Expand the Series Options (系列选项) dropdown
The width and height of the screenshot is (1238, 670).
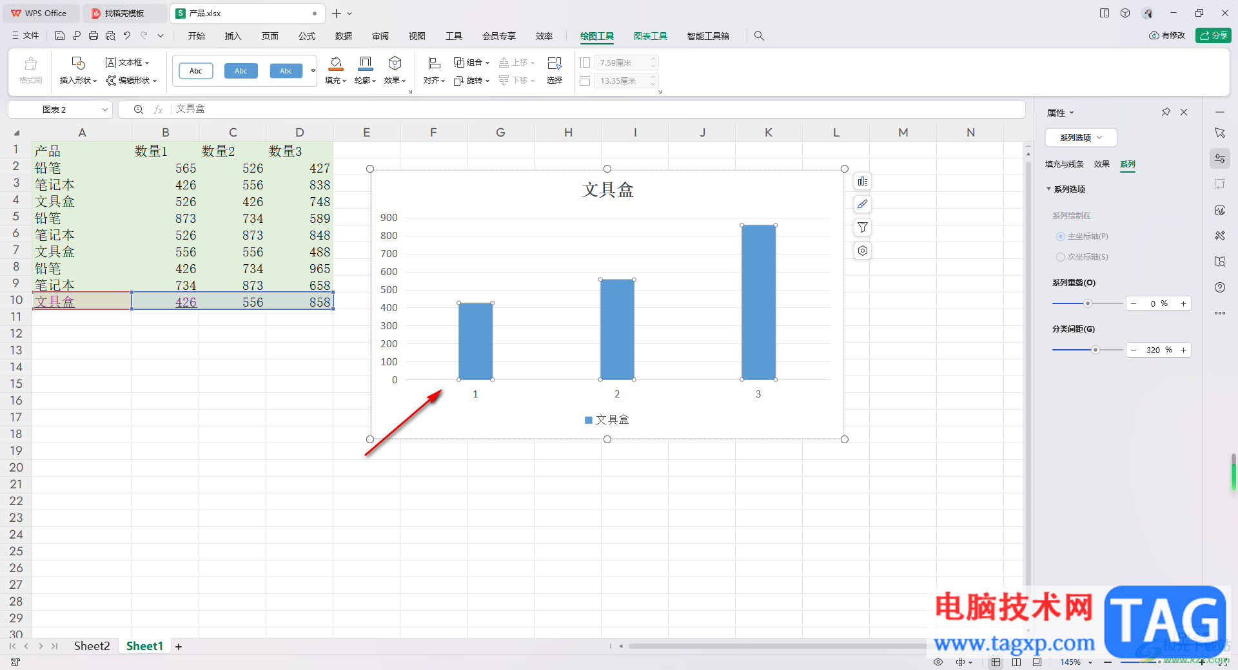coord(1081,138)
